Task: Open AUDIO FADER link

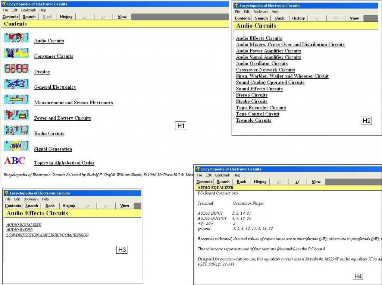Action: (19, 230)
